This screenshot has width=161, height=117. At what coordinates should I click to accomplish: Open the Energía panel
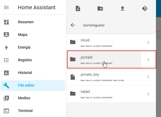point(24,47)
